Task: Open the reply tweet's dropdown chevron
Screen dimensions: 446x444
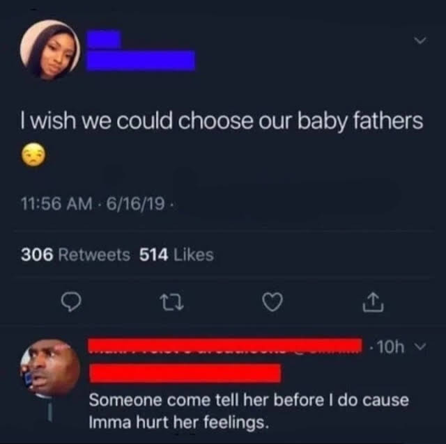Action: (x=420, y=346)
